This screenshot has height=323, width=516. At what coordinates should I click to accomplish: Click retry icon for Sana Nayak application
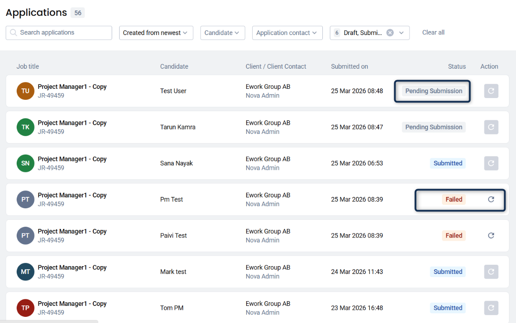491,163
